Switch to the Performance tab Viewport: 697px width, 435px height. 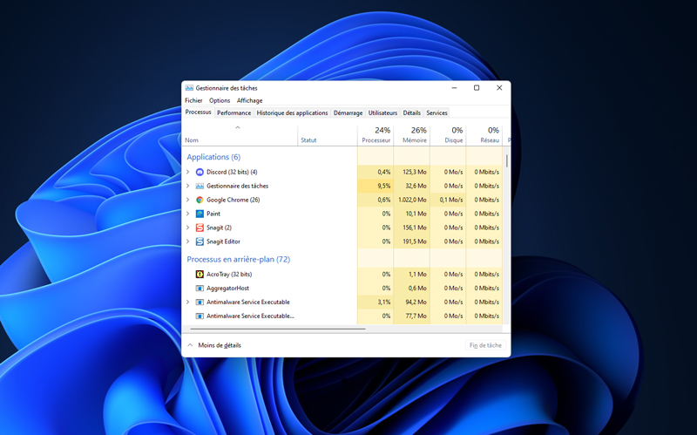click(233, 113)
